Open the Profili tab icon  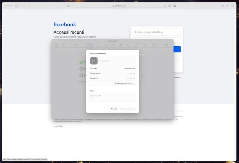click(x=129, y=46)
